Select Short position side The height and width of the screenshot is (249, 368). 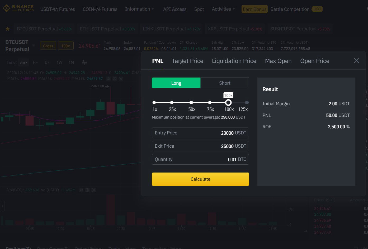225,83
